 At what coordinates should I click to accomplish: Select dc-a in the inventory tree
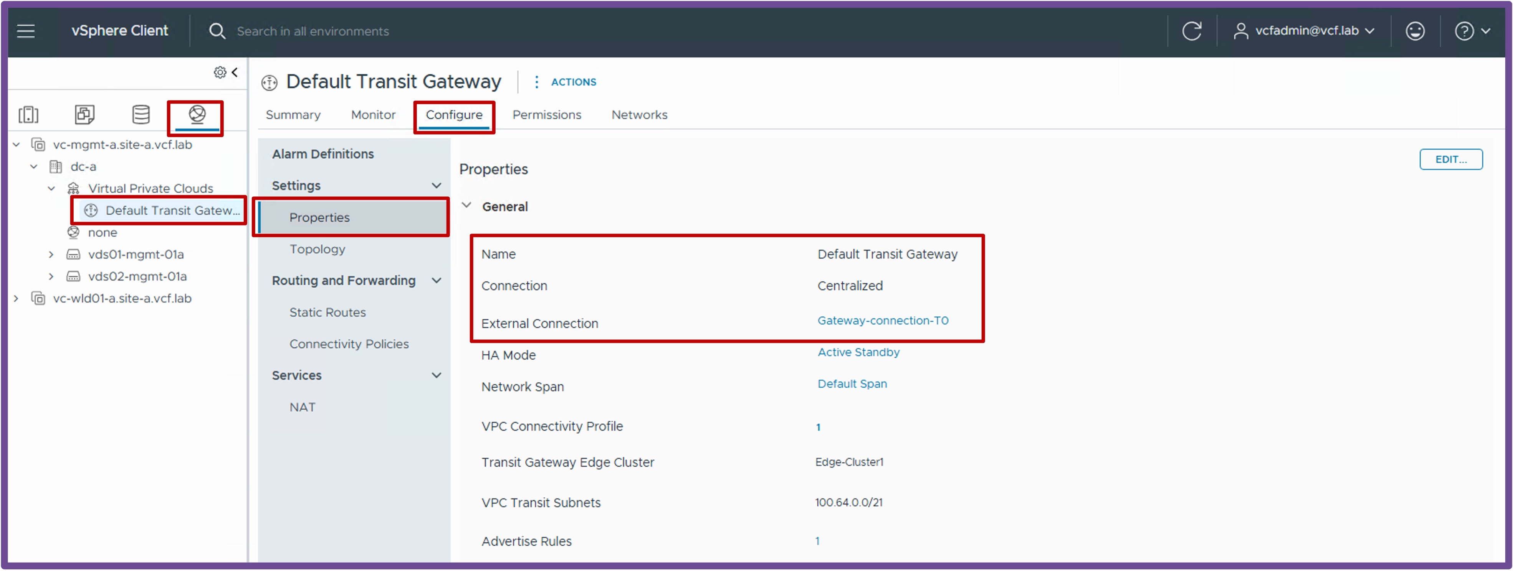83,167
